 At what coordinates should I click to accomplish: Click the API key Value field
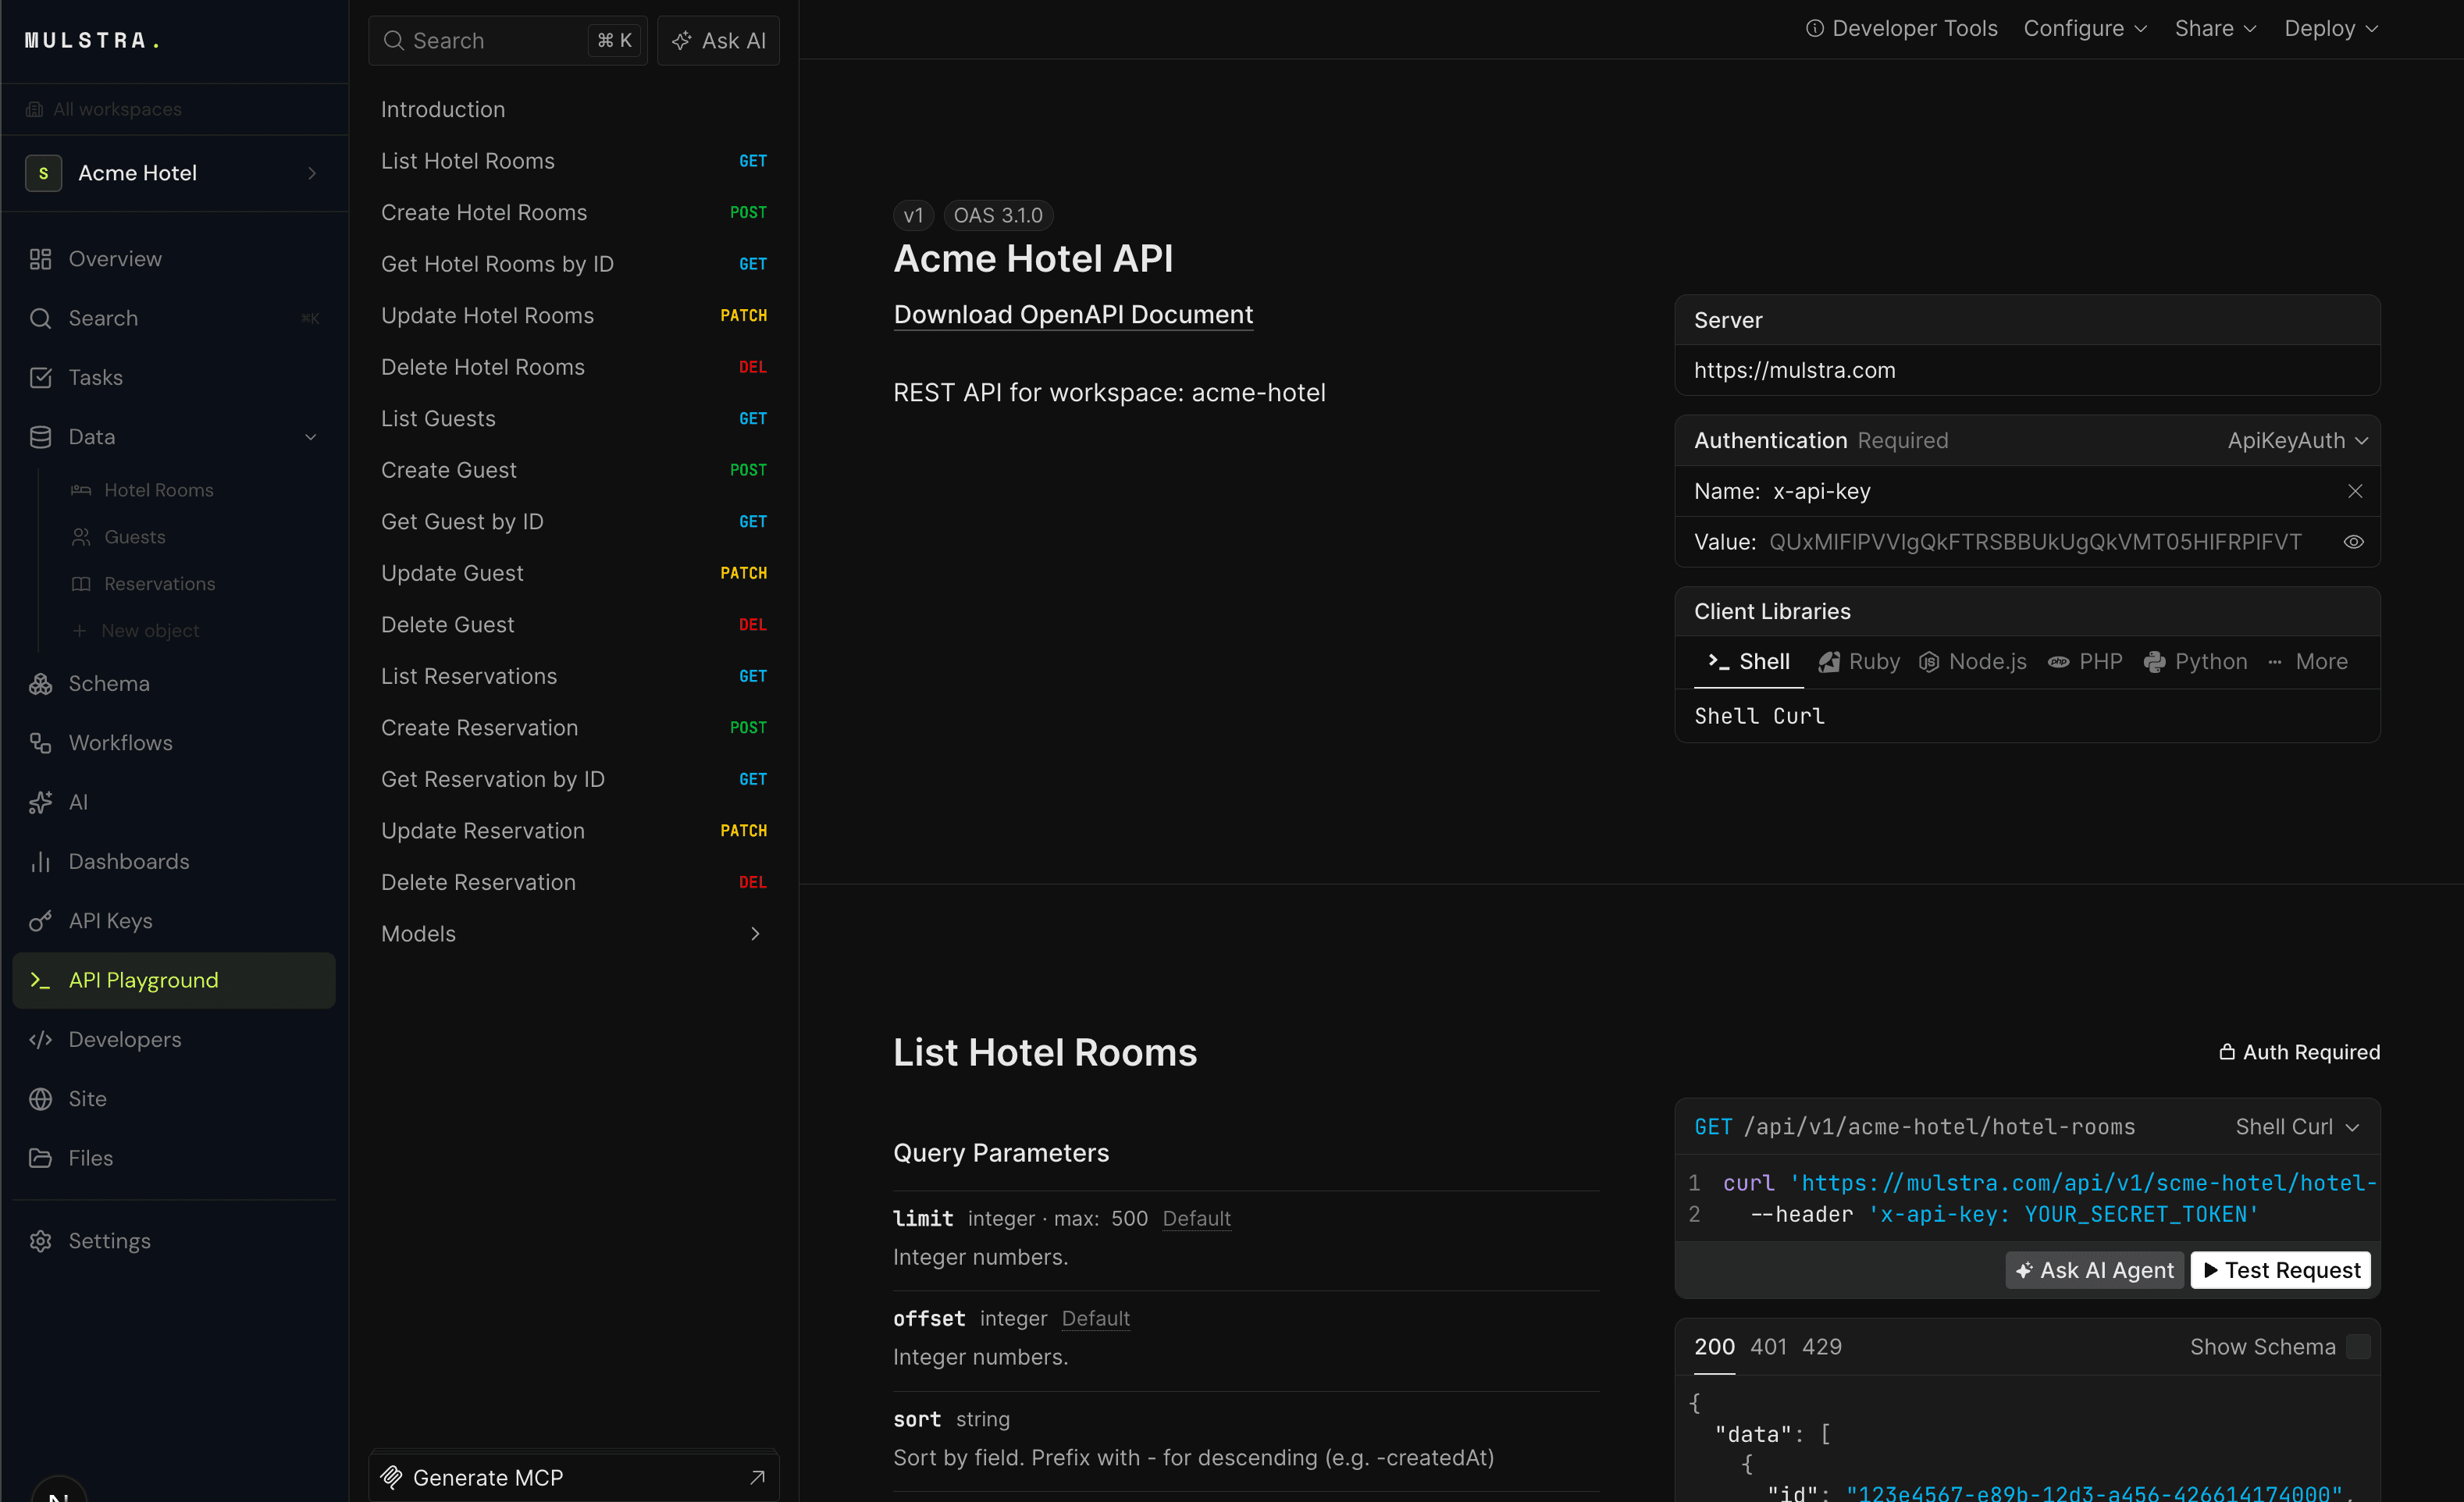[x=2035, y=542]
